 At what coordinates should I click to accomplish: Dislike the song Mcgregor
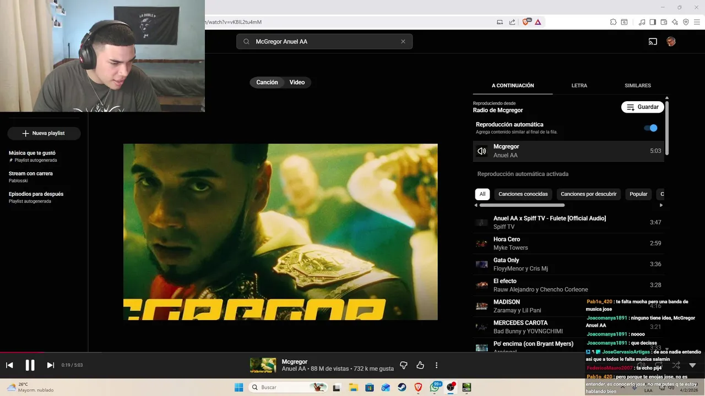coord(404,365)
